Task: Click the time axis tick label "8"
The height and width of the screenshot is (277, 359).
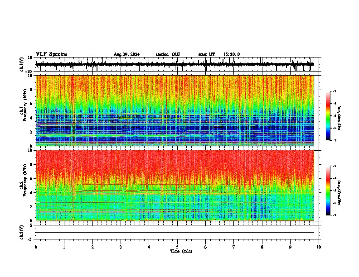Action: click(x=262, y=247)
